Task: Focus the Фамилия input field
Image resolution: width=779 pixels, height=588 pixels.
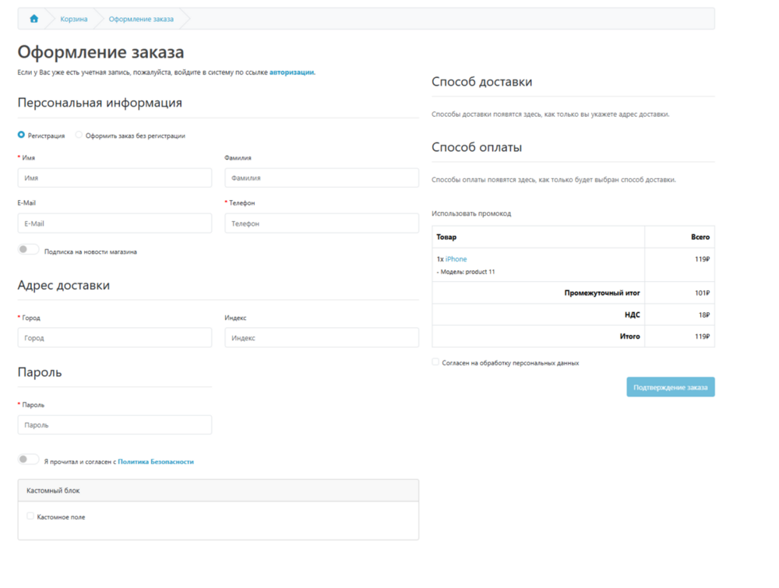Action: (322, 178)
